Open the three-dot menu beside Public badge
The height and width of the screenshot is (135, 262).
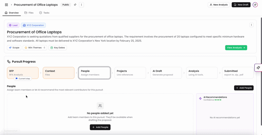[x=81, y=5]
